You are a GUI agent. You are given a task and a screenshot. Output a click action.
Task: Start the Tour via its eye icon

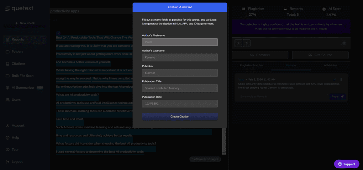coord(7,150)
